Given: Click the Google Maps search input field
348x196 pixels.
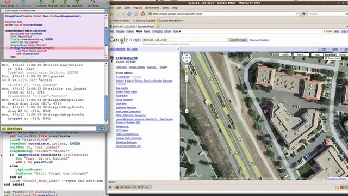Looking at the screenshot, I should [x=185, y=40].
